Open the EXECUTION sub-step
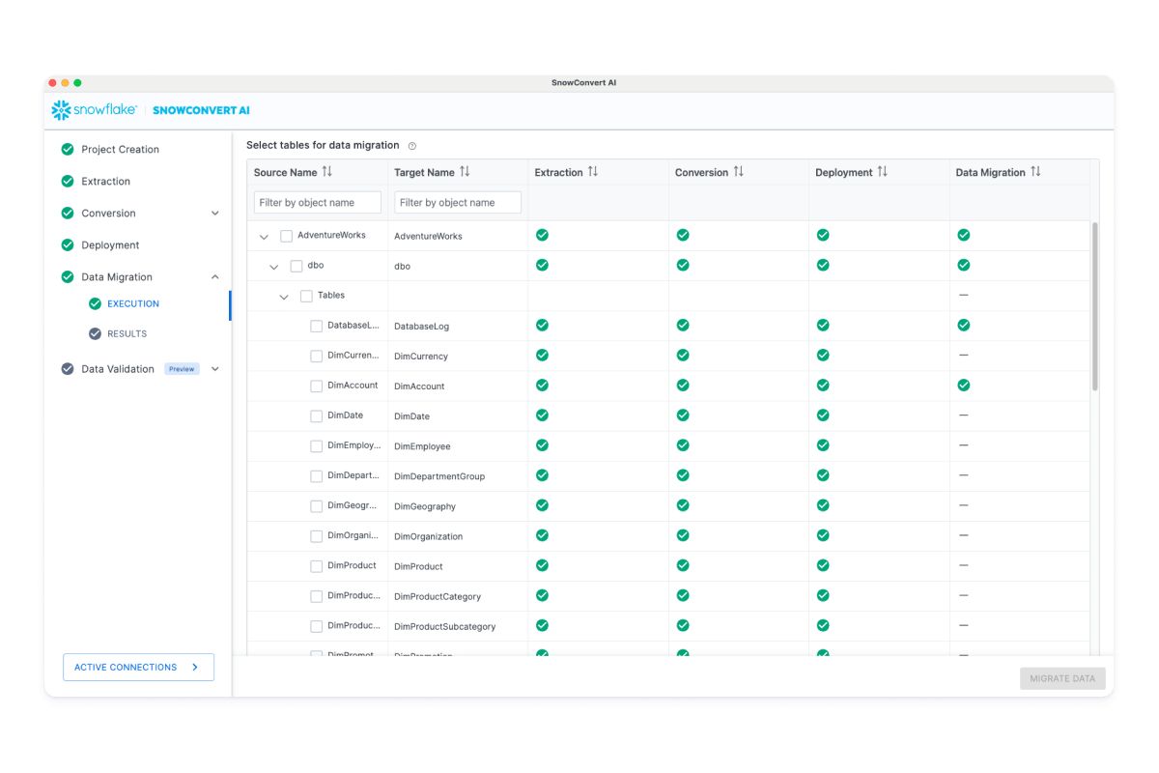1159x773 pixels. 133,303
